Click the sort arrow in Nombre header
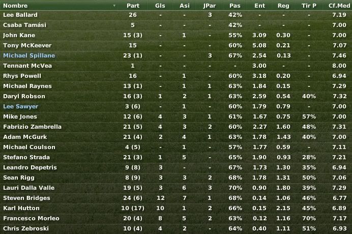Screen dimensions: 352x234 click(114, 6)
